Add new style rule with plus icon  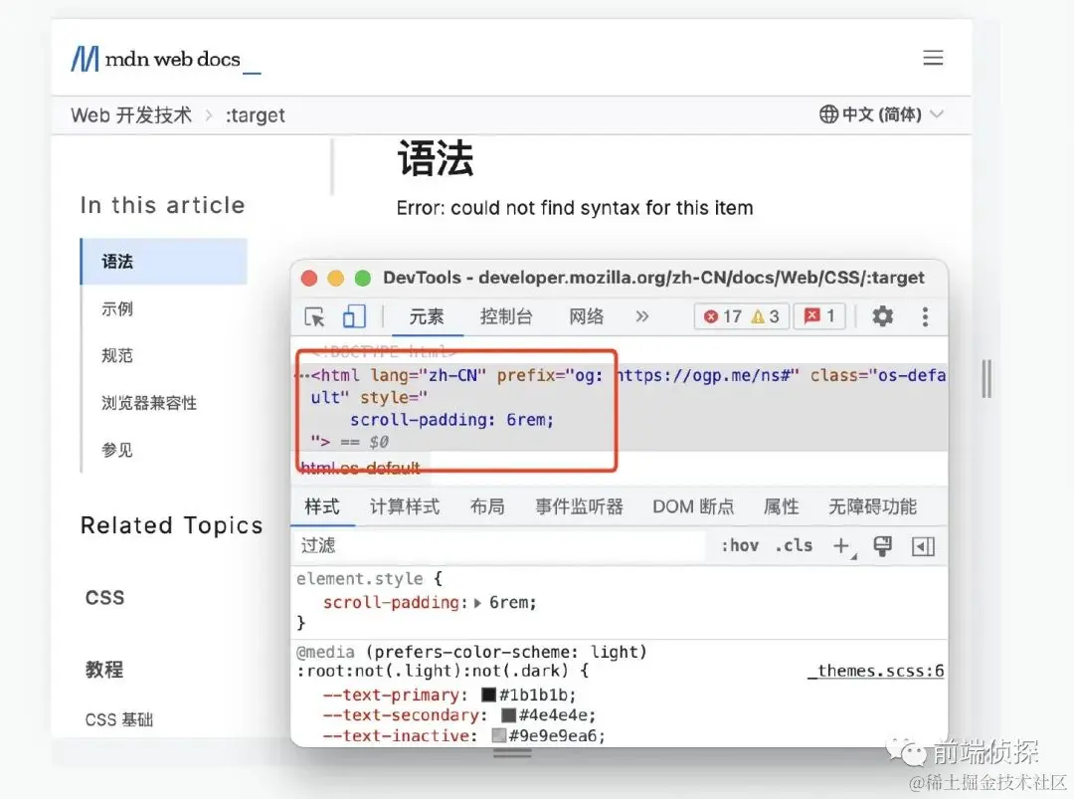pos(843,546)
